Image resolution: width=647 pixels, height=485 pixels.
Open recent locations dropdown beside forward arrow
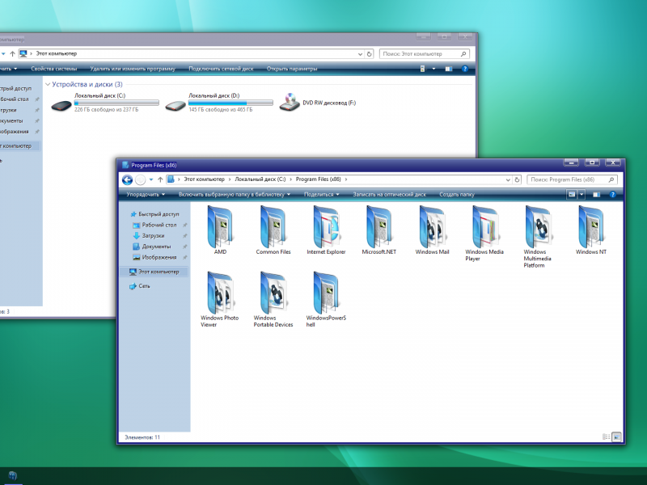point(151,179)
